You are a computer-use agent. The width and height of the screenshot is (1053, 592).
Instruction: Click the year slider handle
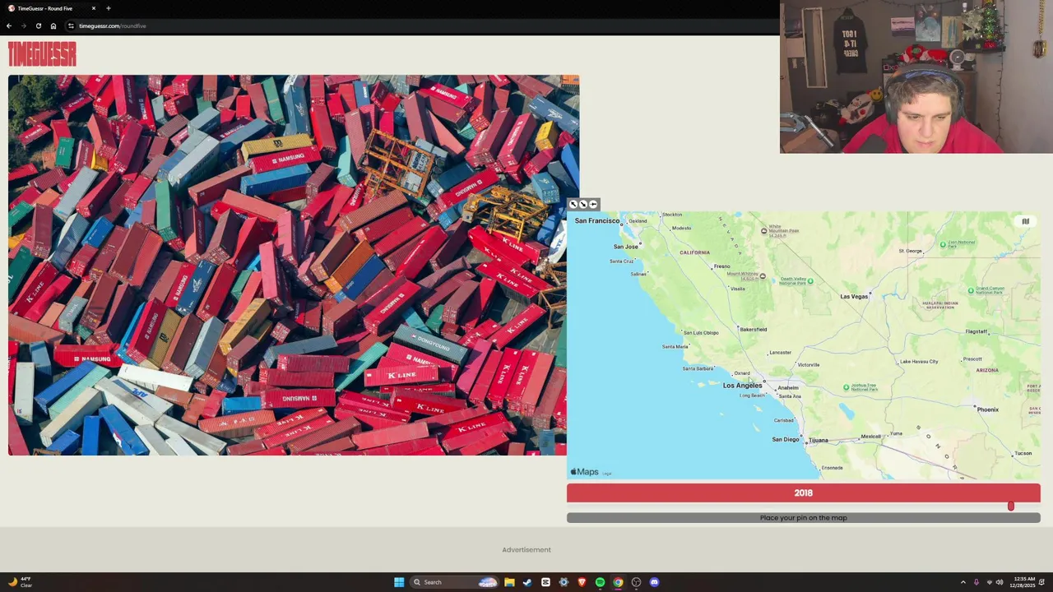click(1011, 506)
